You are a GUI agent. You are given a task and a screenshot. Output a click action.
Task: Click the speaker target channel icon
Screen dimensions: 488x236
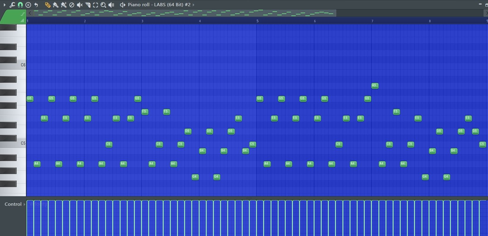click(122, 5)
